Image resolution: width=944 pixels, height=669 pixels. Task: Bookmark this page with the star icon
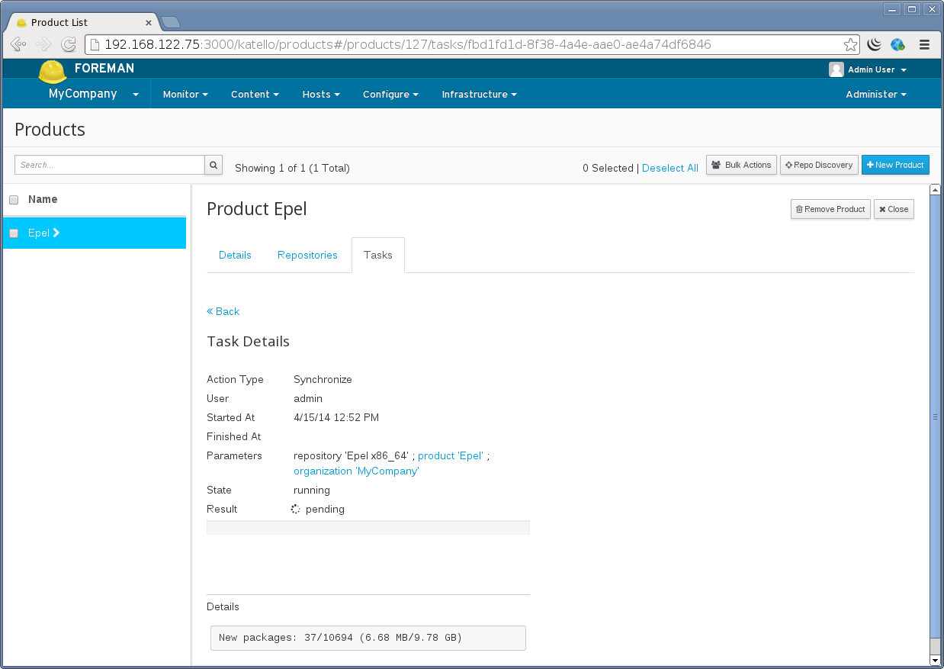[x=850, y=45]
